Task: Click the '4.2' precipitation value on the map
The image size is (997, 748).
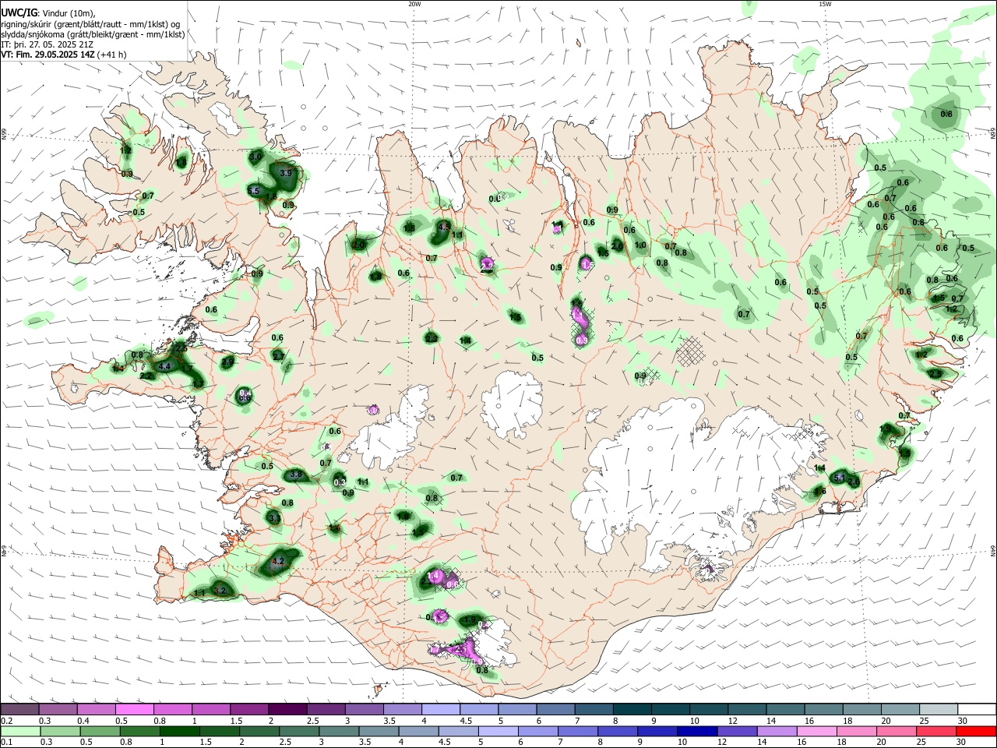Action: pyautogui.click(x=278, y=560)
